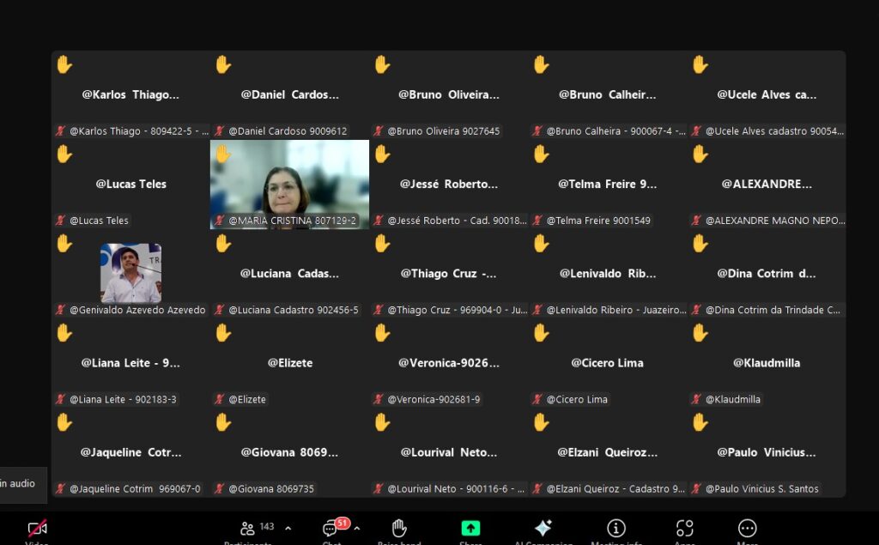
Task: Select the @Jessé Roberto... participant name
Action: [x=448, y=184]
